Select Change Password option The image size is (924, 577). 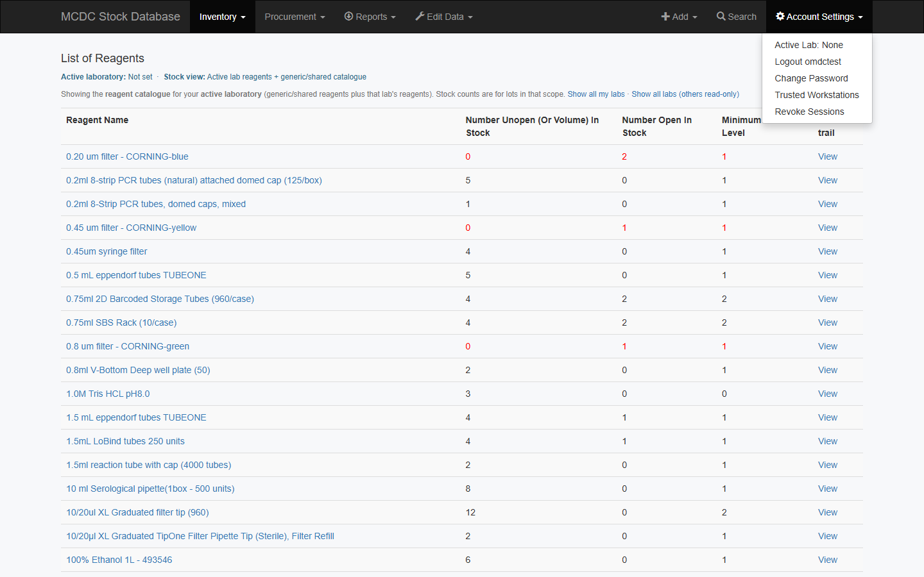point(817,78)
